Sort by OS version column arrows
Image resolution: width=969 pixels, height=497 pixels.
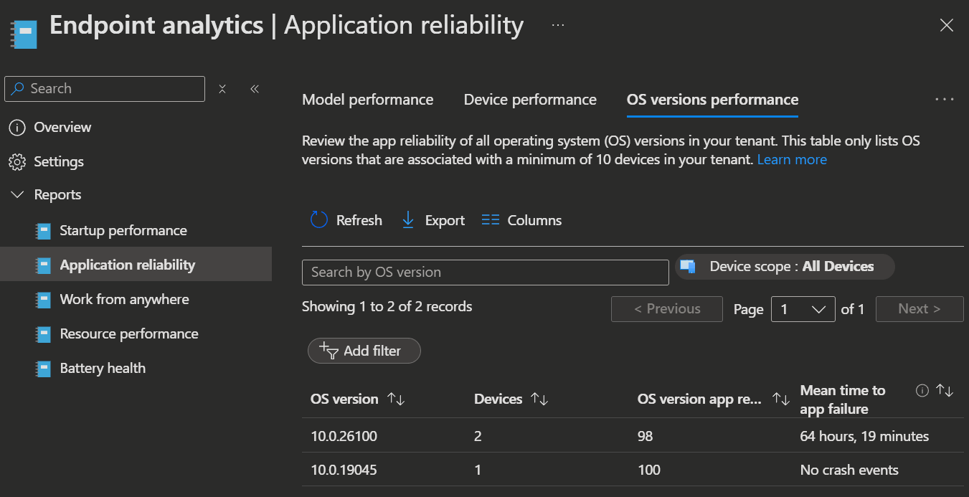click(396, 399)
